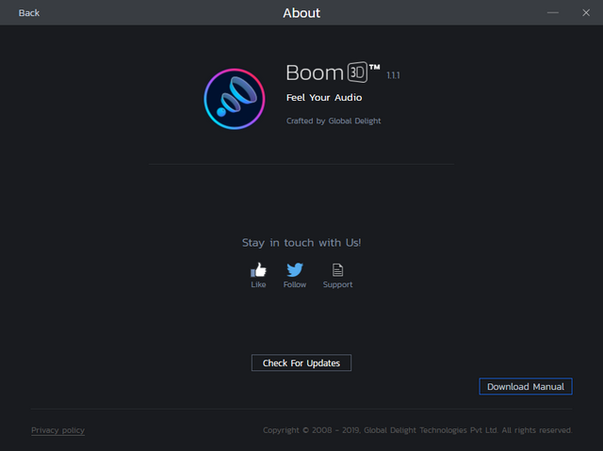Select the 'Support' text label
Viewport: 603px width, 451px height.
(337, 284)
